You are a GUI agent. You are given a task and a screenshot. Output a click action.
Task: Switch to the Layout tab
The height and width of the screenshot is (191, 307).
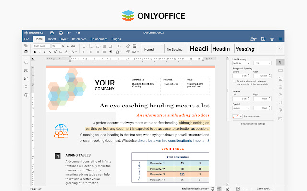point(64,39)
